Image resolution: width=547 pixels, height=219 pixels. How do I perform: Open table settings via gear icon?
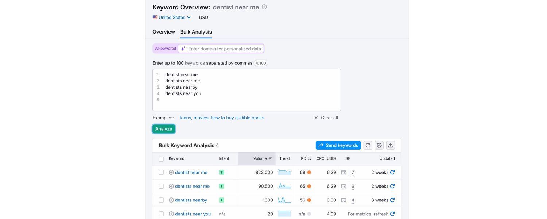[379, 145]
